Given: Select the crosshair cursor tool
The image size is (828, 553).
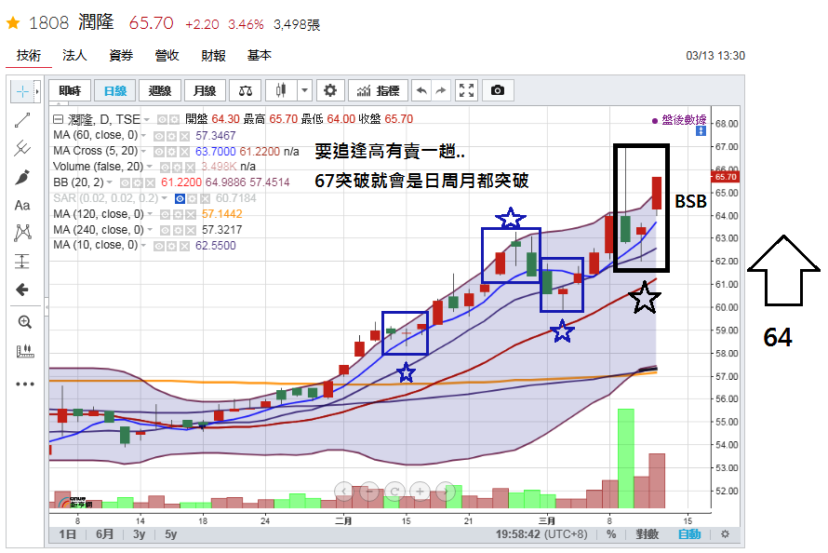Looking at the screenshot, I should (22, 91).
